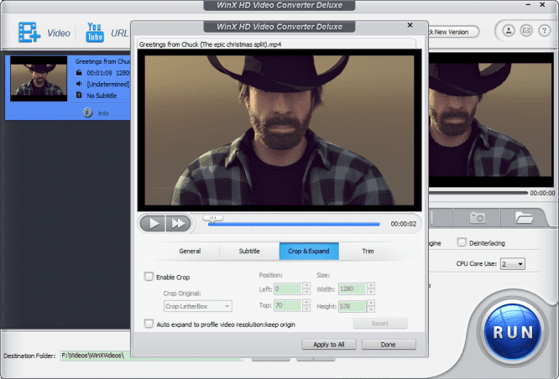Click the subtitle icon next to No Subtitle
The image size is (559, 379).
coord(79,96)
